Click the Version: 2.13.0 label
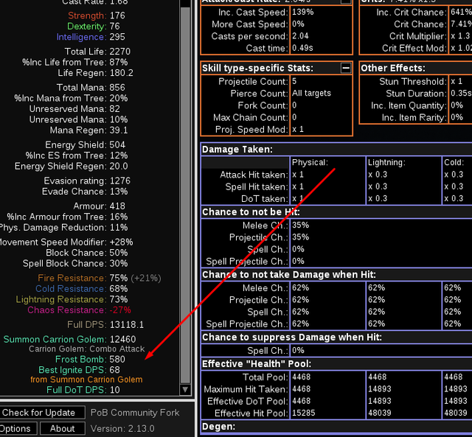 tap(122, 428)
